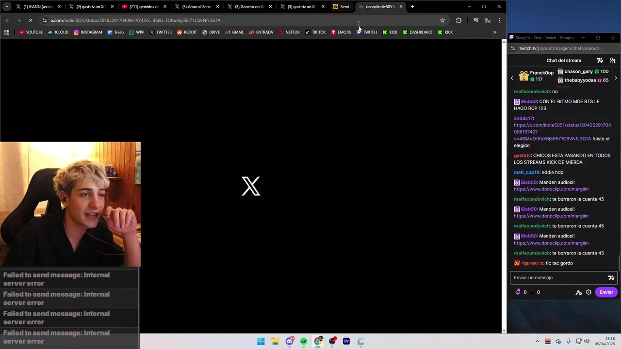Show previous gift leaderboard entries
Image resolution: width=621 pixels, height=349 pixels.
(x=512, y=78)
